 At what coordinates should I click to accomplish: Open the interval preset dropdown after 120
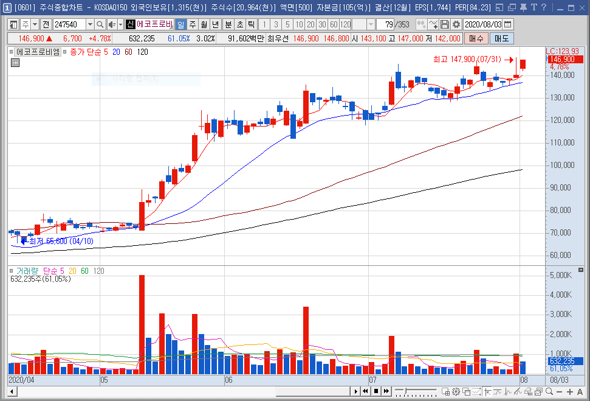(x=371, y=24)
